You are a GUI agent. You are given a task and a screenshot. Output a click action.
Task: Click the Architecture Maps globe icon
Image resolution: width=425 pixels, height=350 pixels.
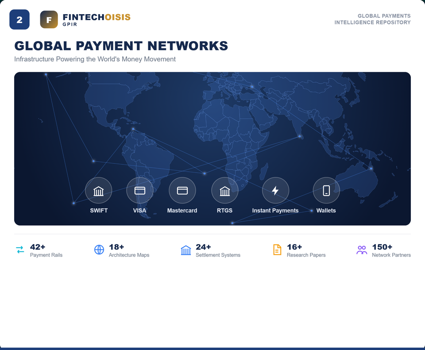[x=99, y=250]
